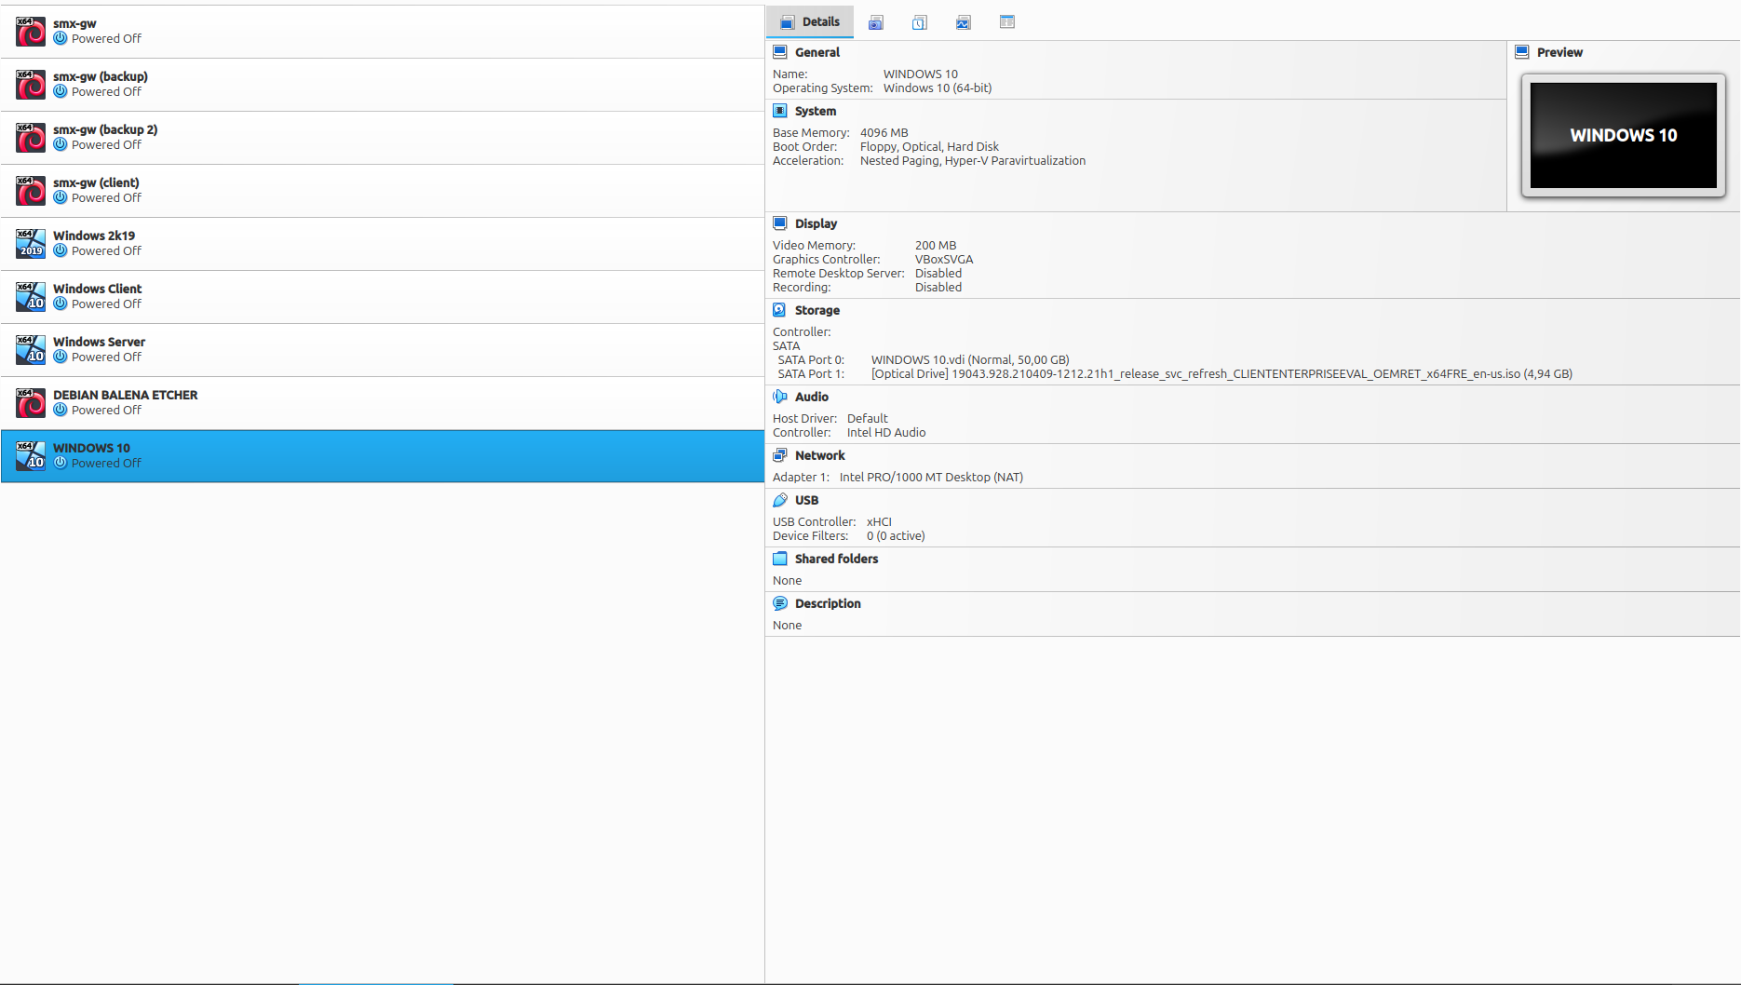Open the Logs tab icon
Image resolution: width=1741 pixels, height=985 pixels.
tap(919, 22)
